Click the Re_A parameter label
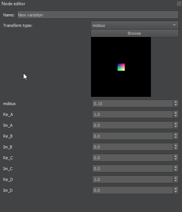The width and height of the screenshot is (182, 212). coord(8,114)
